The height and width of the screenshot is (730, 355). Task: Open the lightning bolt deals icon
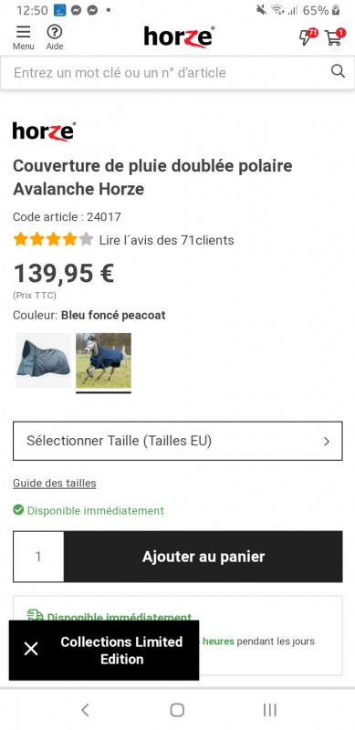(308, 36)
